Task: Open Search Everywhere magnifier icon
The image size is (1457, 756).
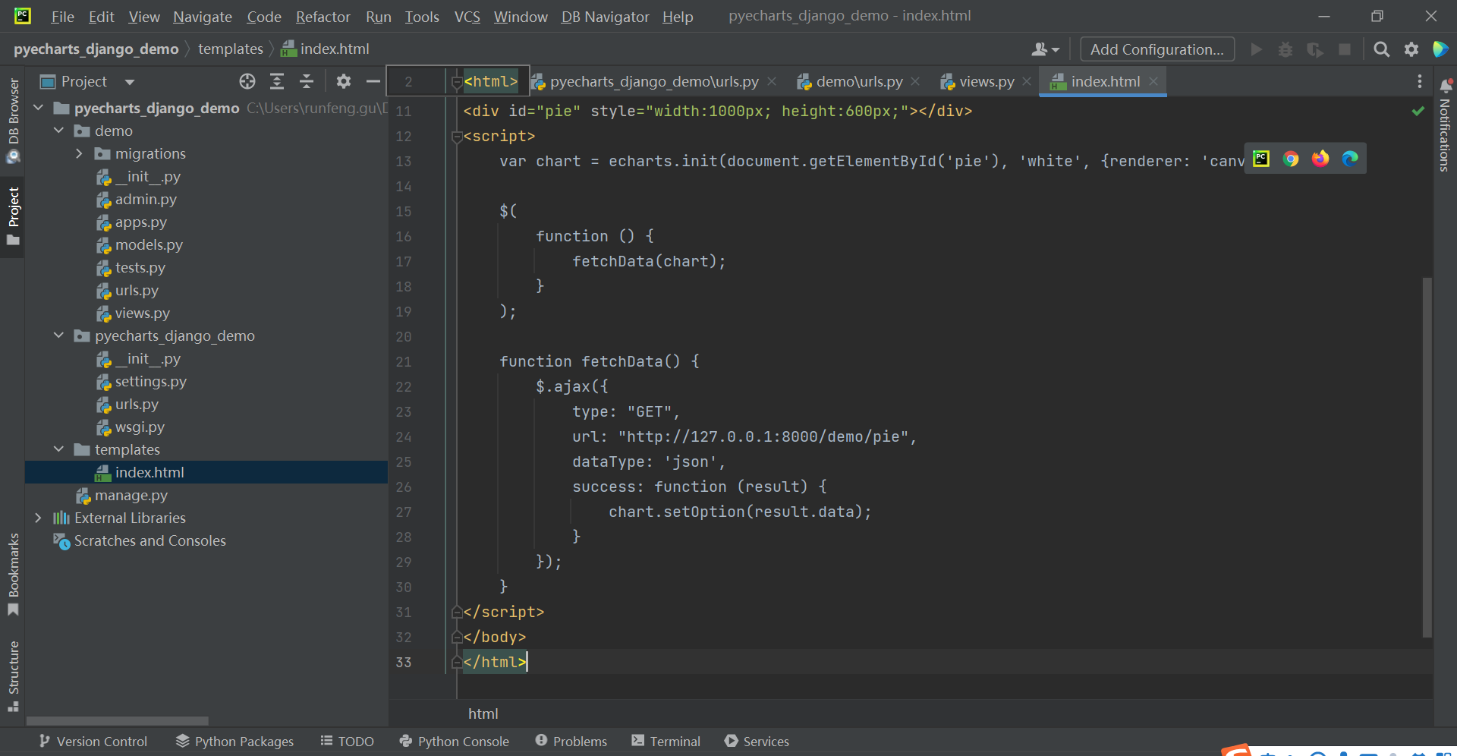Action: tap(1382, 49)
